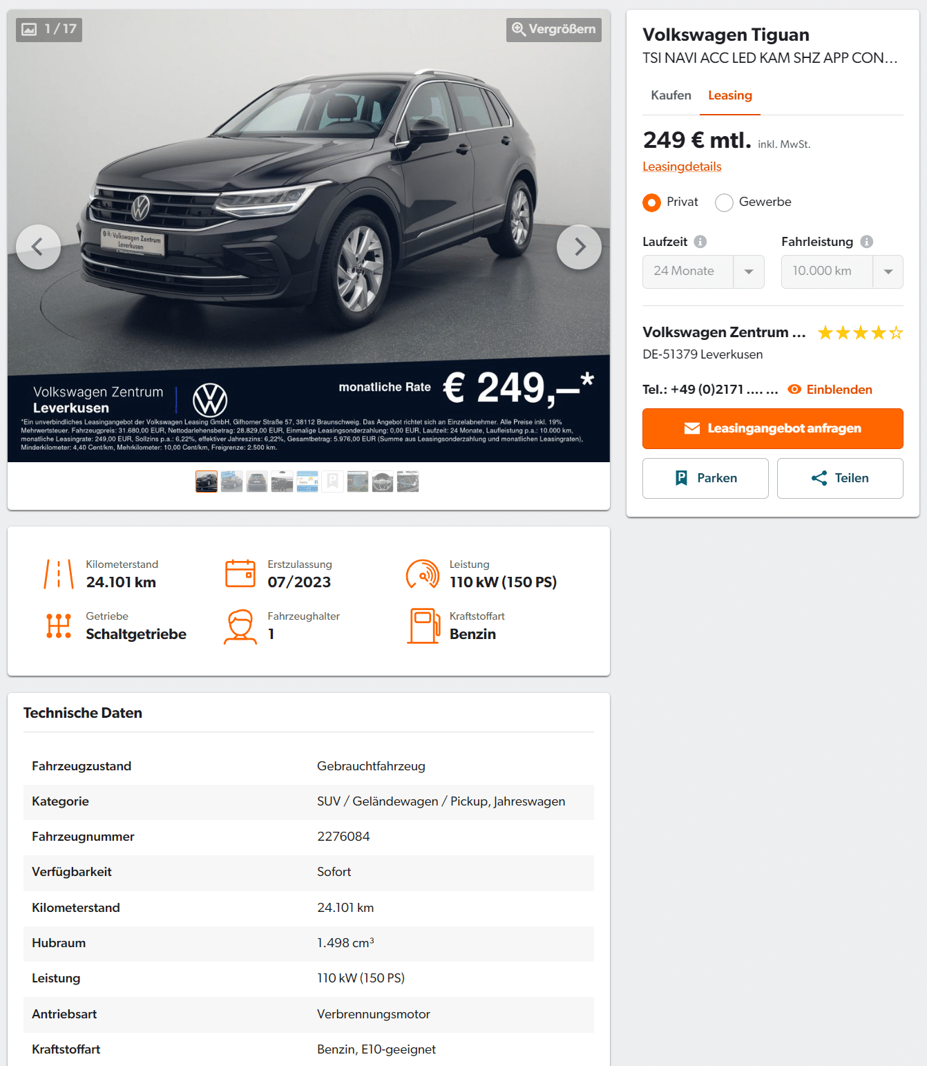
Task: Open the Leasingdetails link
Action: (682, 166)
